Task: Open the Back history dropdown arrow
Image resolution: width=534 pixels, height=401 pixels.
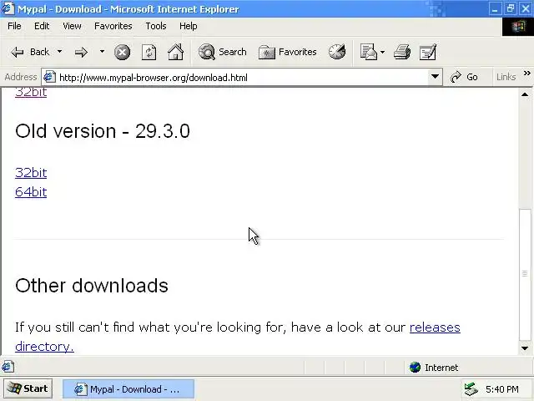Action: click(59, 52)
